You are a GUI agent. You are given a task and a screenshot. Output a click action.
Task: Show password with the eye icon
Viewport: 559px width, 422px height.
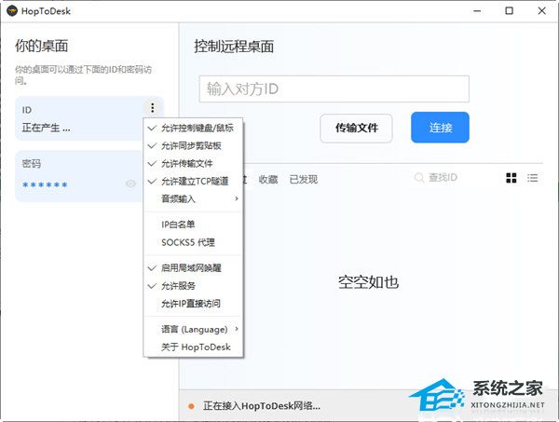[130, 184]
